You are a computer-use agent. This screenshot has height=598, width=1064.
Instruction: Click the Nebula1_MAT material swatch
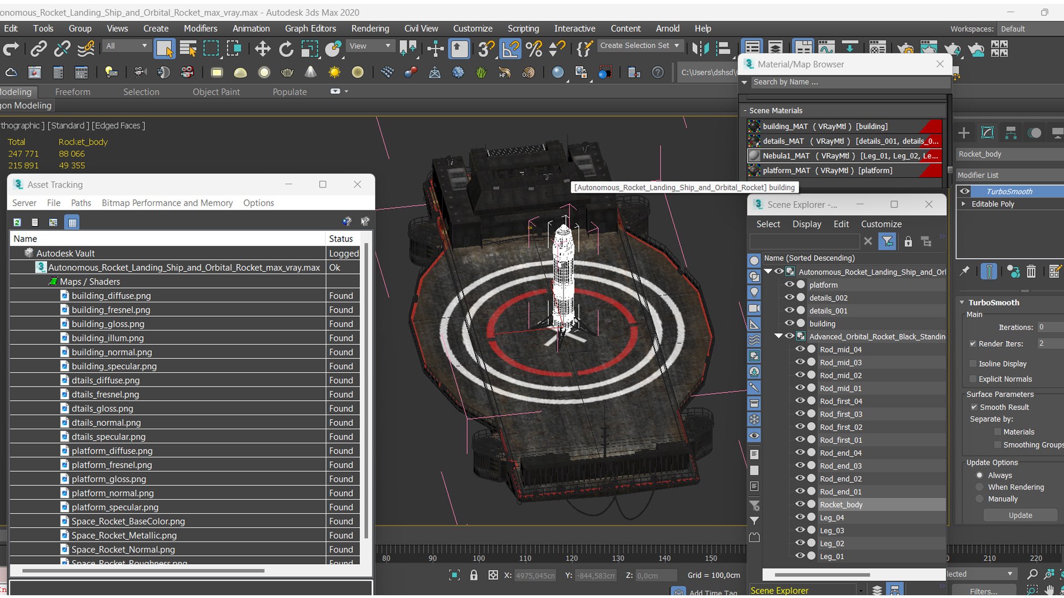point(754,156)
